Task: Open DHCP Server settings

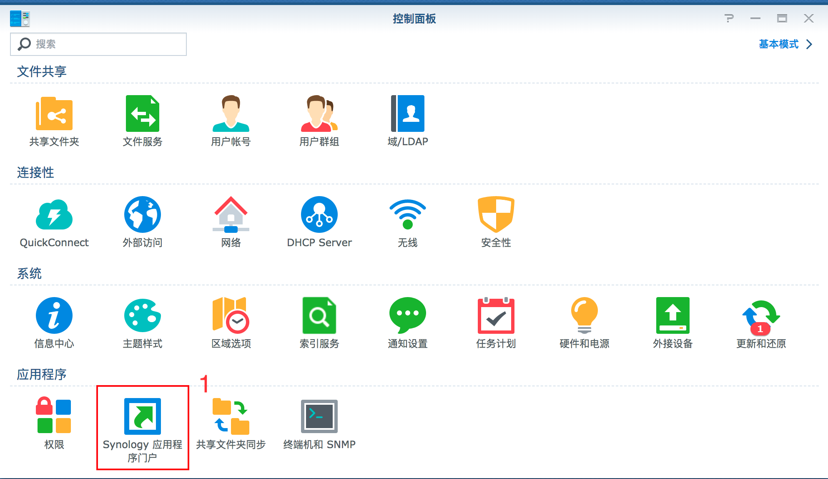Action: pyautogui.click(x=319, y=214)
